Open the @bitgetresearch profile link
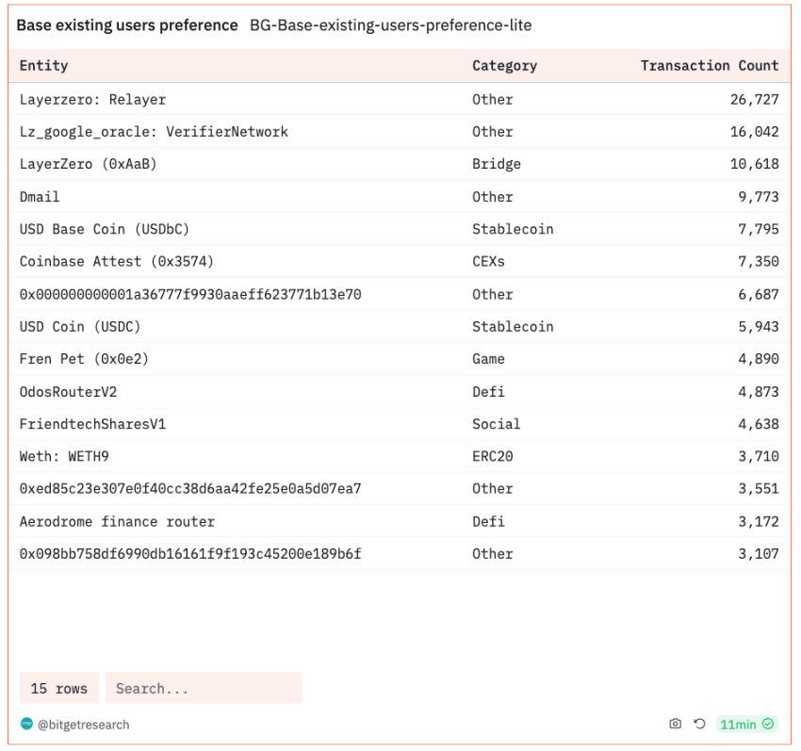This screenshot has width=801, height=751. click(x=83, y=725)
